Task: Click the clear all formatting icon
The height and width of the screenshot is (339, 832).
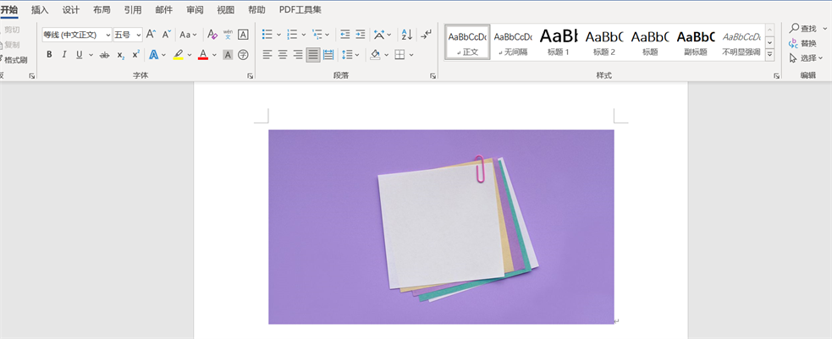Action: point(212,35)
